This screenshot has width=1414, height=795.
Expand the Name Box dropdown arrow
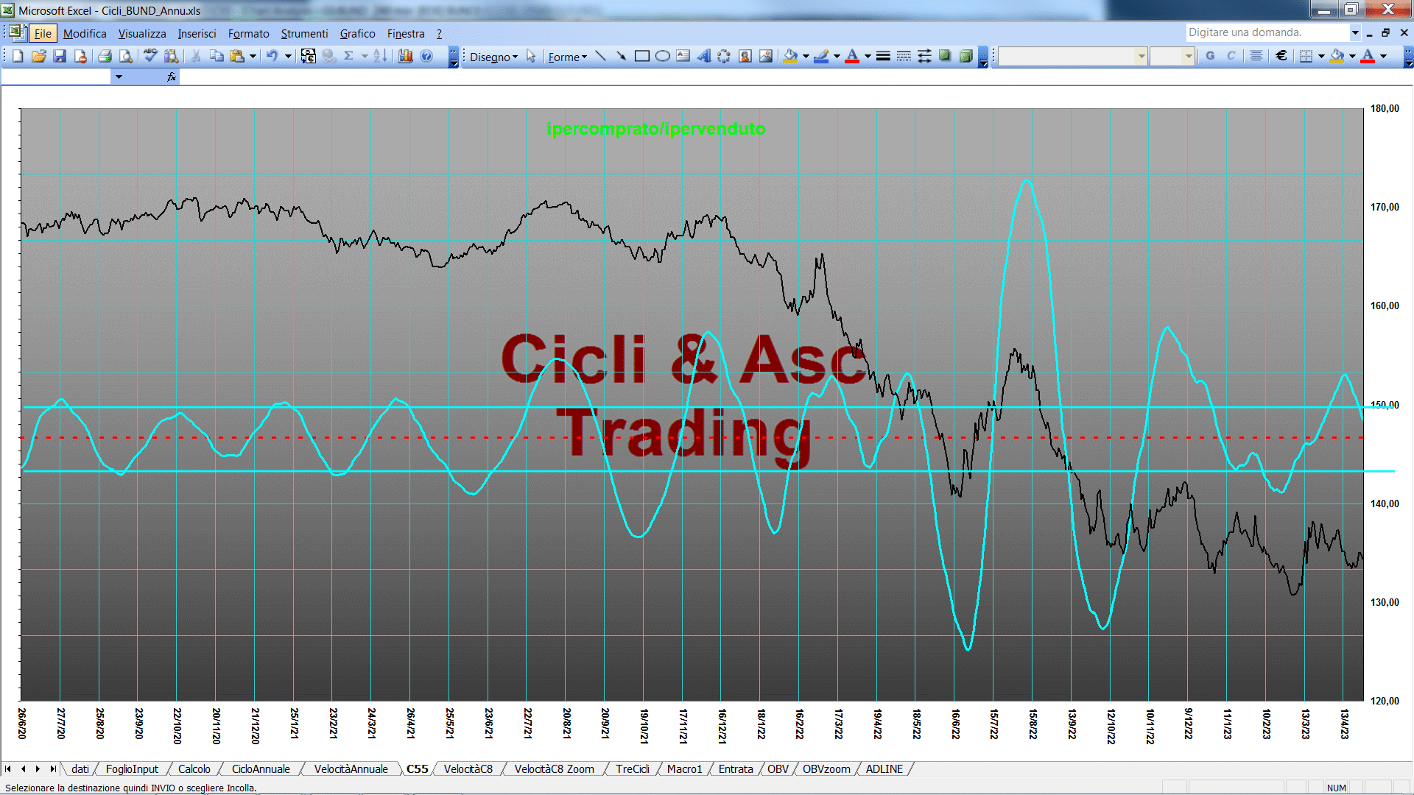click(119, 77)
